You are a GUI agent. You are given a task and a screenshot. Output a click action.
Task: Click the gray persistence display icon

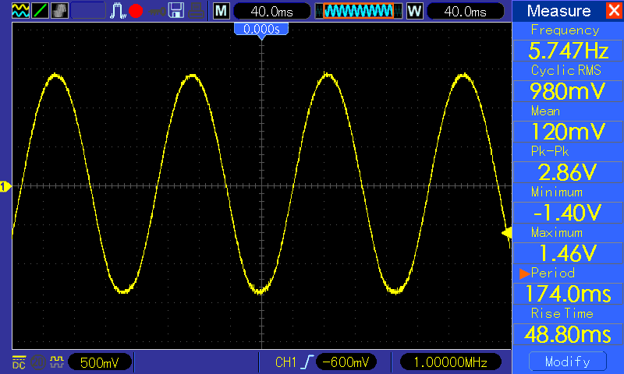pos(60,10)
